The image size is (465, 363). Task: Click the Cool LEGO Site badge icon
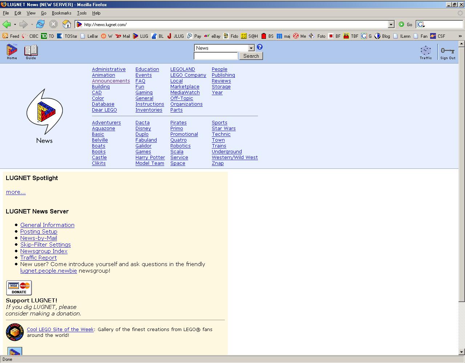(x=15, y=332)
